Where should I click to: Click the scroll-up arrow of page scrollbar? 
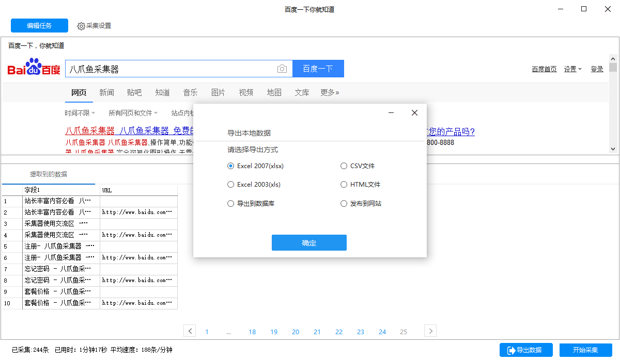click(x=613, y=58)
